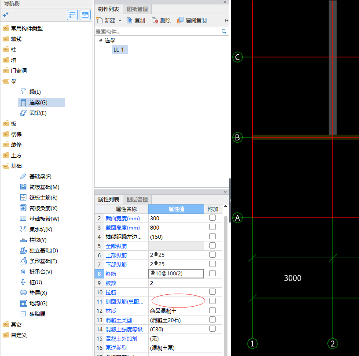Collapse the 梁 folder

[x=6, y=82]
